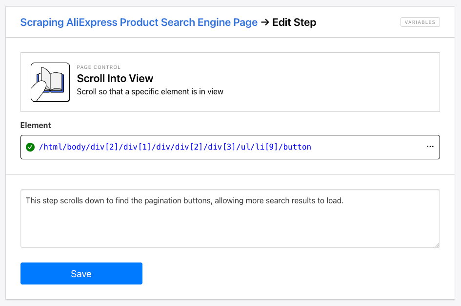
Task: Click 'Scroll so that a specific element is in view'
Action: point(150,91)
